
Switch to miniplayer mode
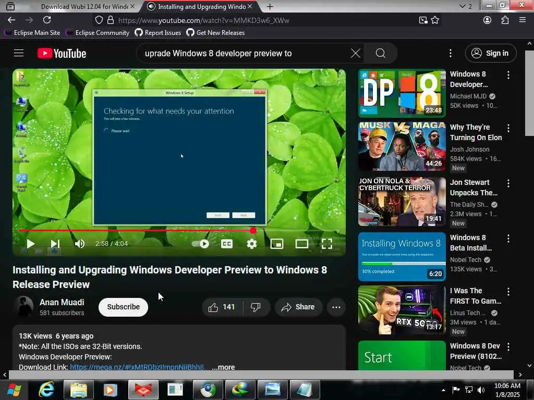(x=276, y=244)
